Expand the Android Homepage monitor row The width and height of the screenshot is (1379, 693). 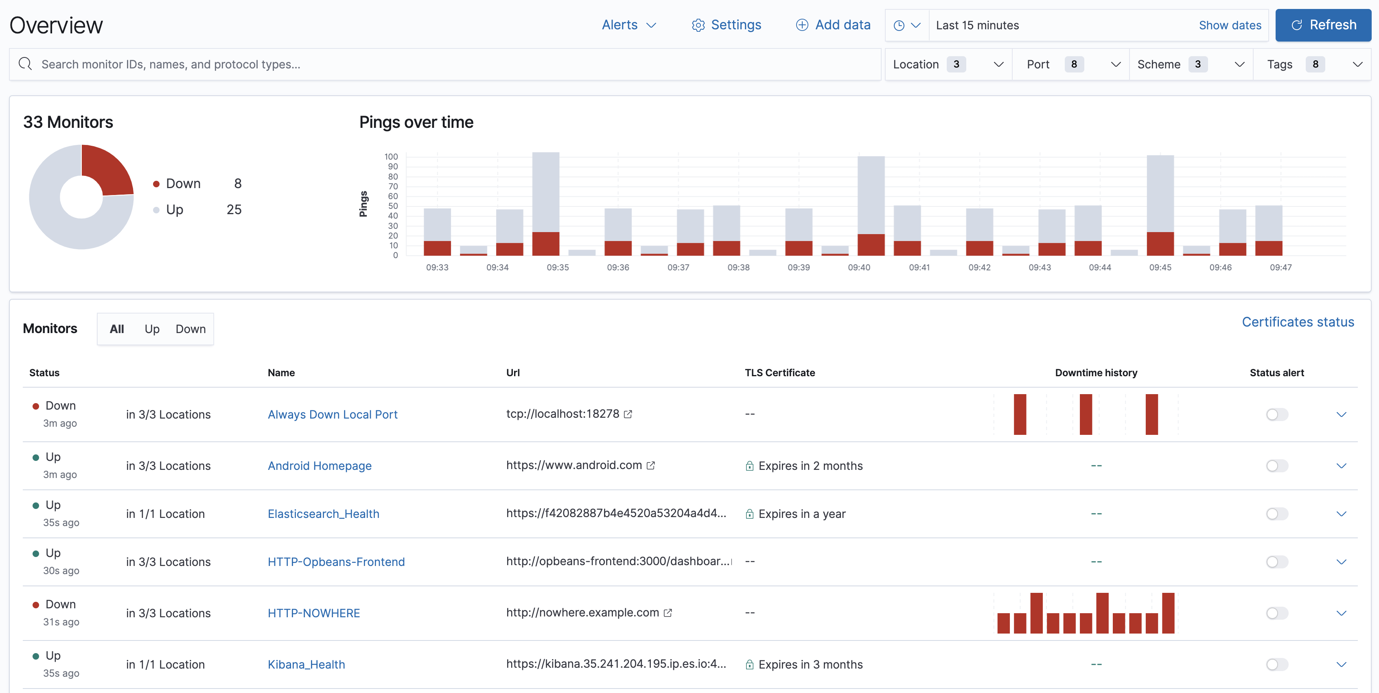point(1342,465)
